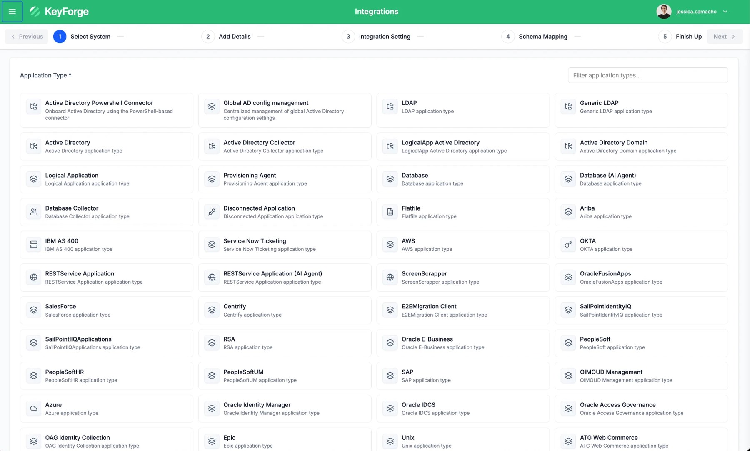Click the Provisioning Agent layers icon
This screenshot has height=451, width=750.
coord(212,179)
